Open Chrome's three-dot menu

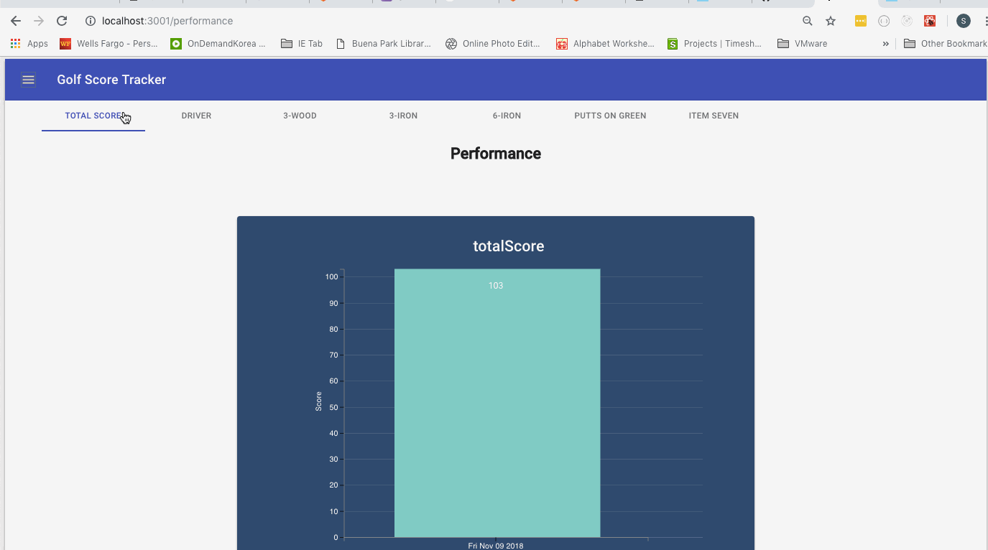coord(985,21)
